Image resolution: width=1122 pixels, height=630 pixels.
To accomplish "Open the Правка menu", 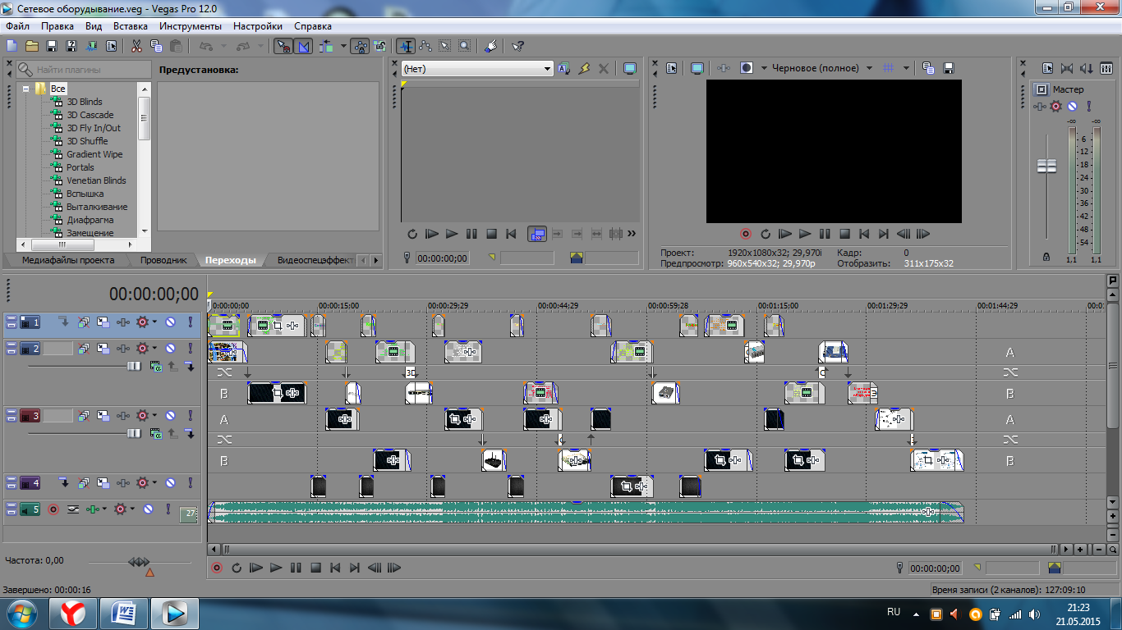I will click(x=57, y=26).
